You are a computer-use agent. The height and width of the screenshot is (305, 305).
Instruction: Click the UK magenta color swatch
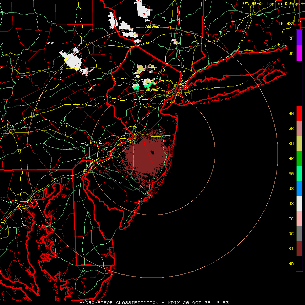pos(299,53)
